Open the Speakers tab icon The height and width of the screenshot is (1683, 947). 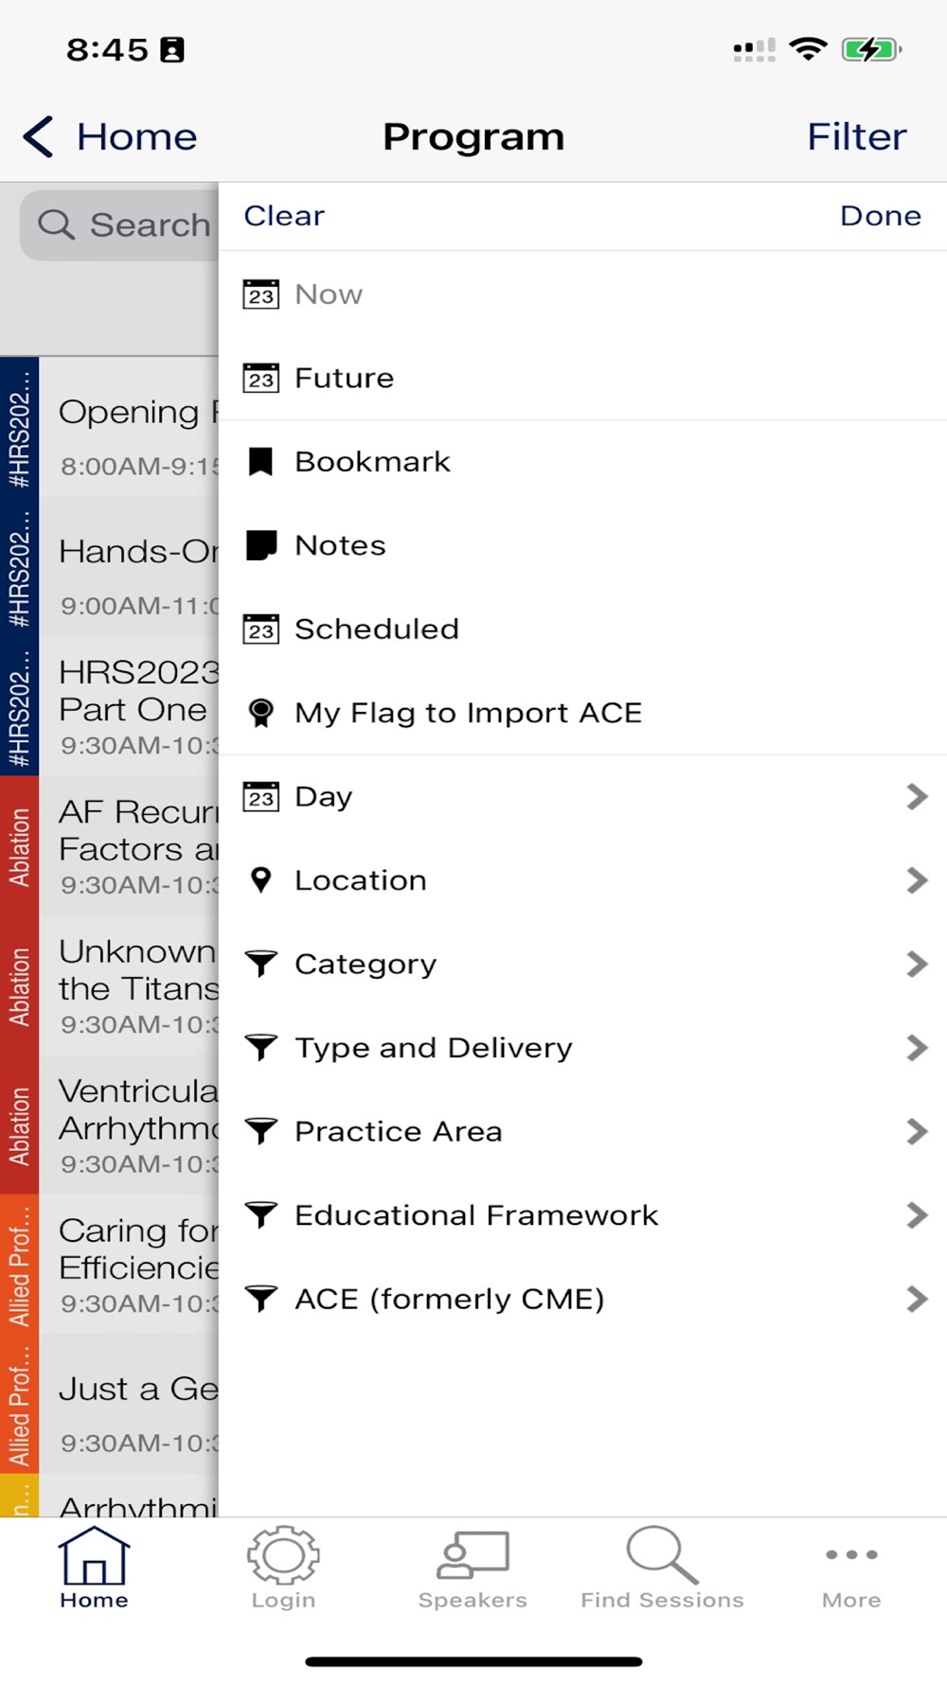click(x=473, y=1555)
